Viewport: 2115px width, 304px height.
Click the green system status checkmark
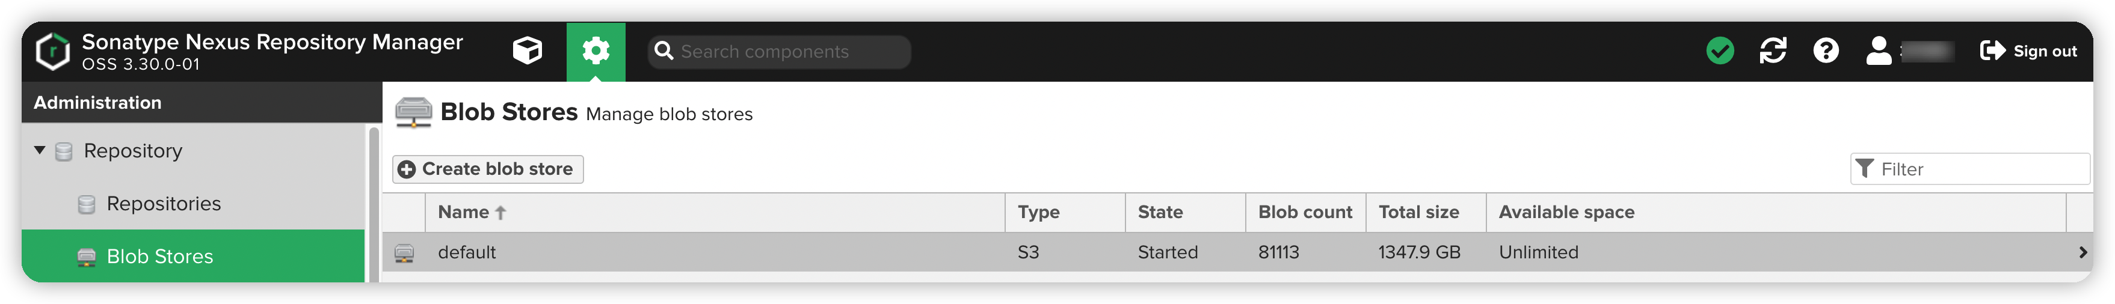tap(1719, 51)
